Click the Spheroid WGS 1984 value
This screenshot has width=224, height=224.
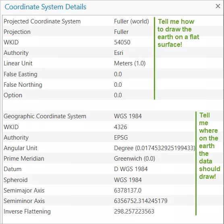point(128,180)
